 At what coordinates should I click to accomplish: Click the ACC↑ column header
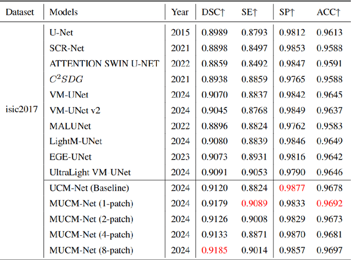pyautogui.click(x=330, y=11)
